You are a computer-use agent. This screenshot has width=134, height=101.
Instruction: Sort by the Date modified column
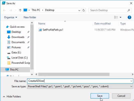(x=102, y=23)
